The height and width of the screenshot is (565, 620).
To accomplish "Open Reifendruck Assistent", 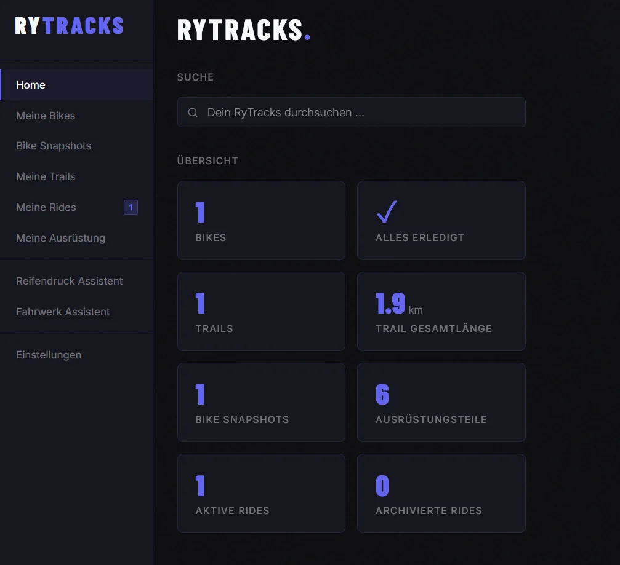I will (x=77, y=281).
